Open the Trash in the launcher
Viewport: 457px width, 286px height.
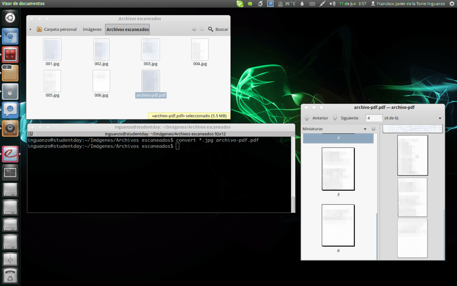coord(10,276)
